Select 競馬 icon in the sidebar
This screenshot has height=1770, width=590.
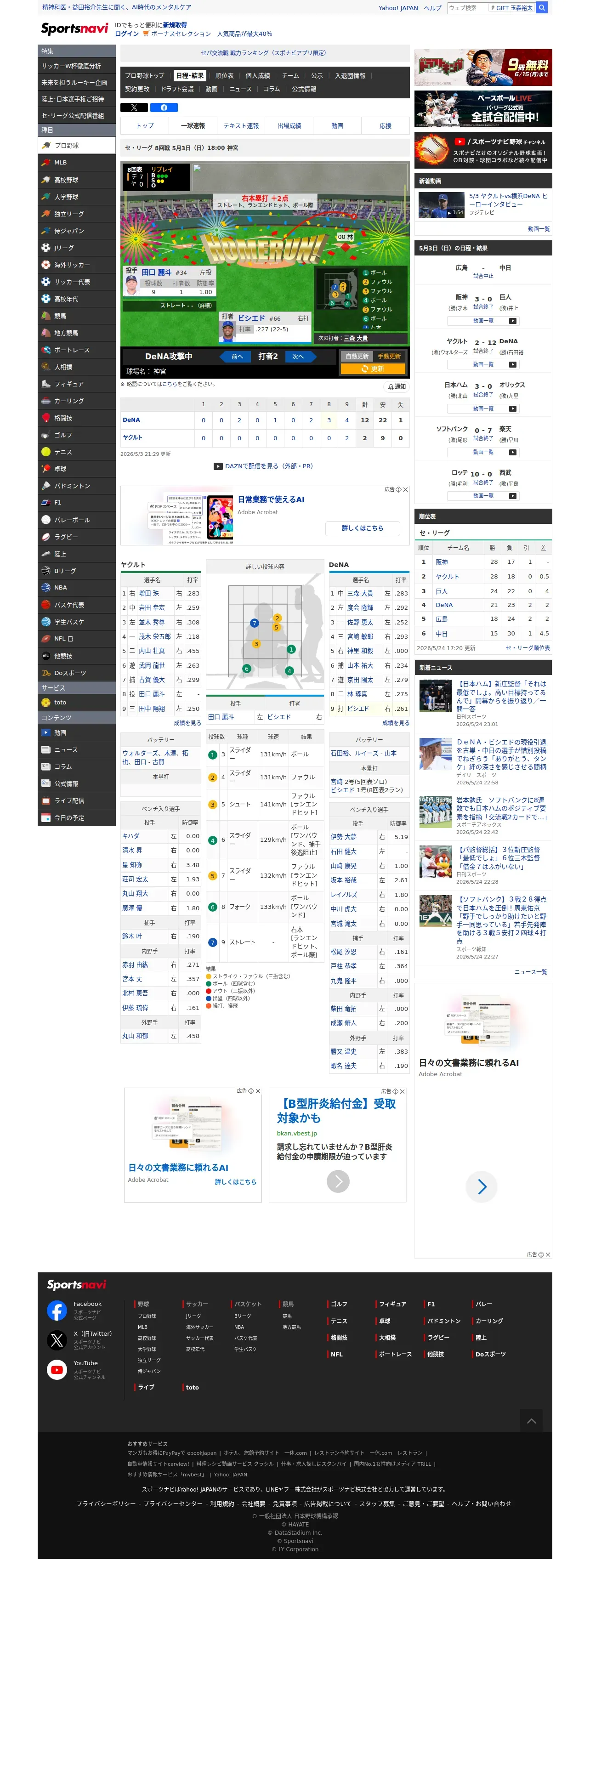[x=46, y=316]
